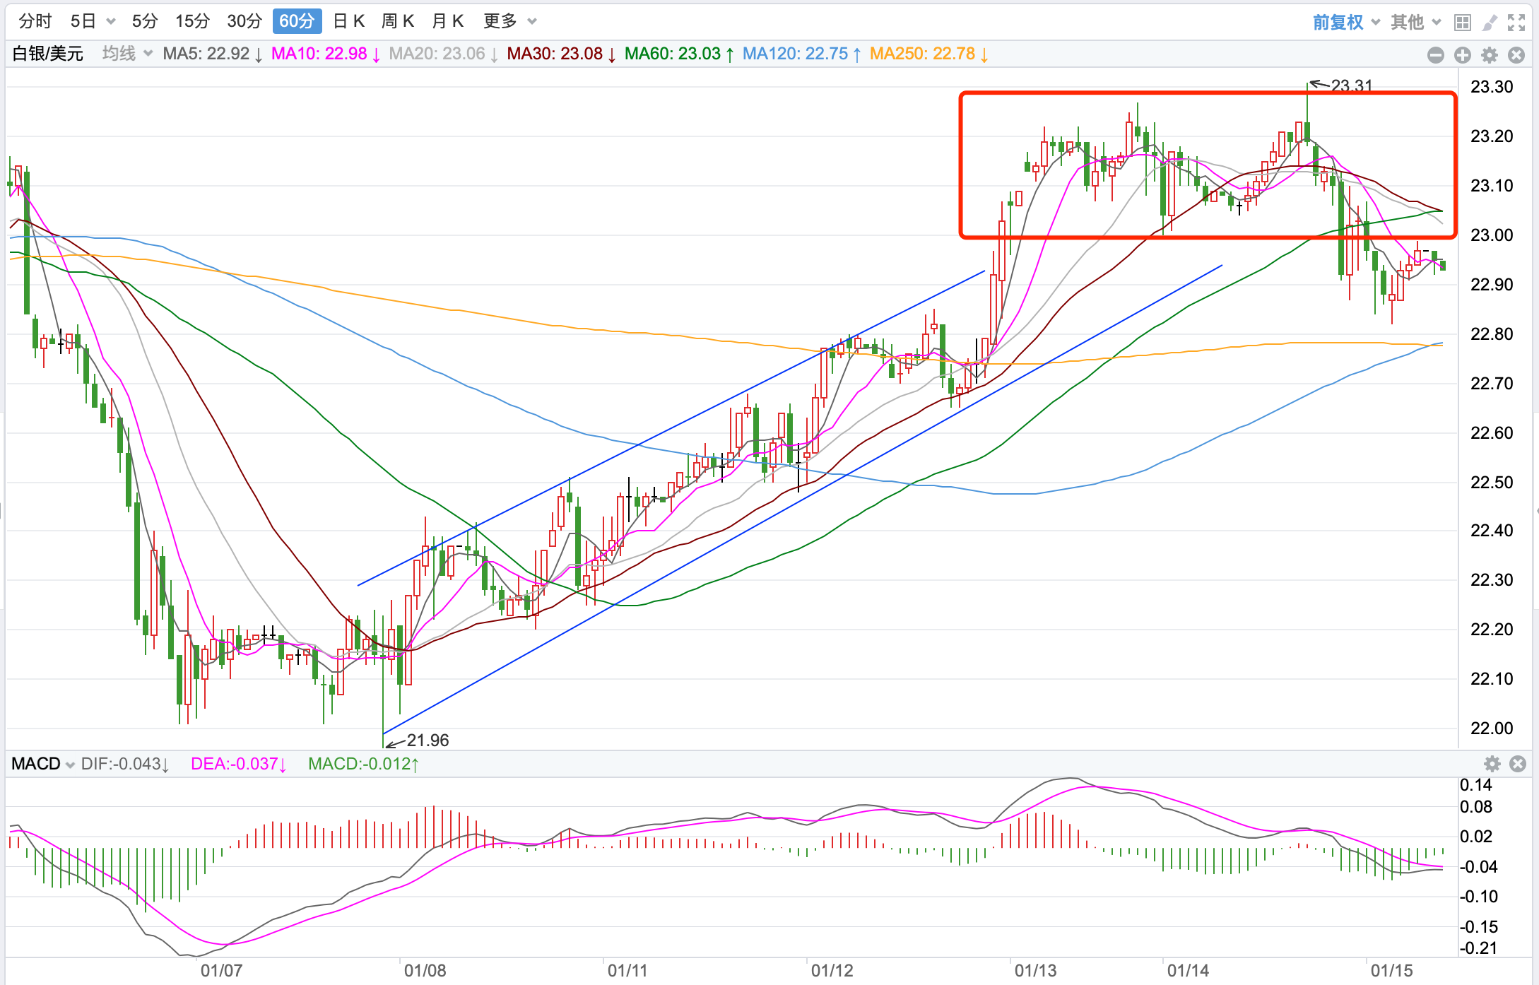Open MACD panel settings gear

click(1492, 764)
